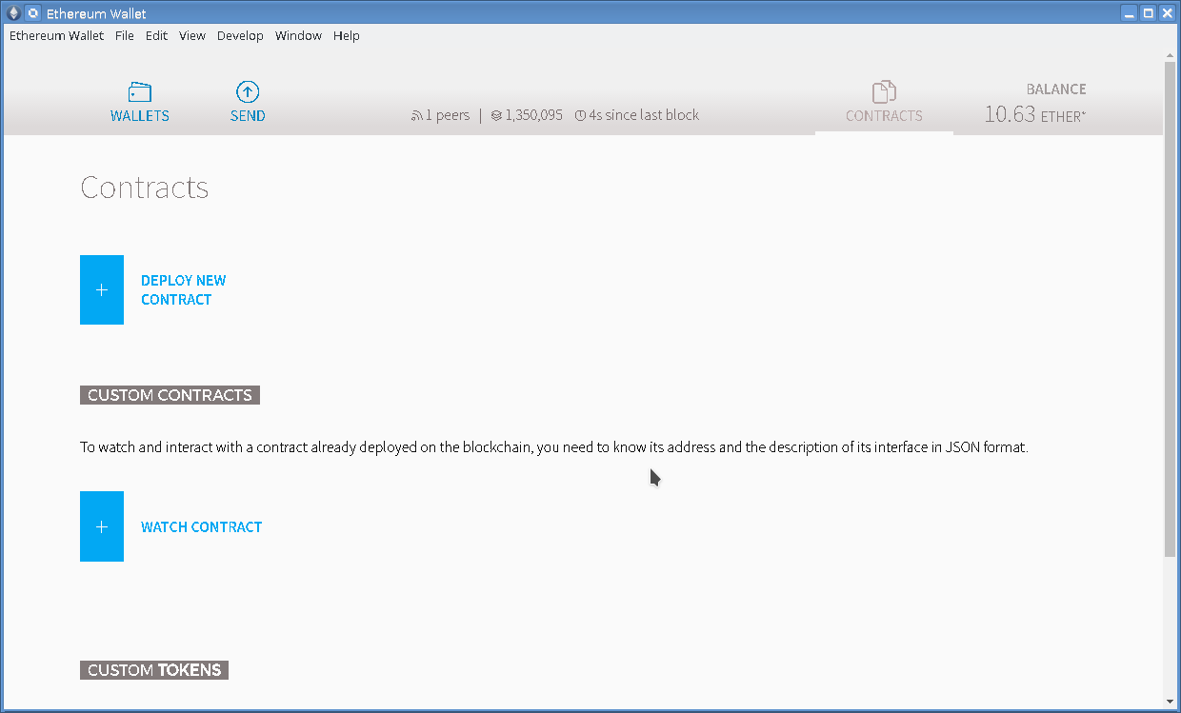Minimize the Ethereum Wallet window
The width and height of the screenshot is (1181, 713).
coord(1130,13)
